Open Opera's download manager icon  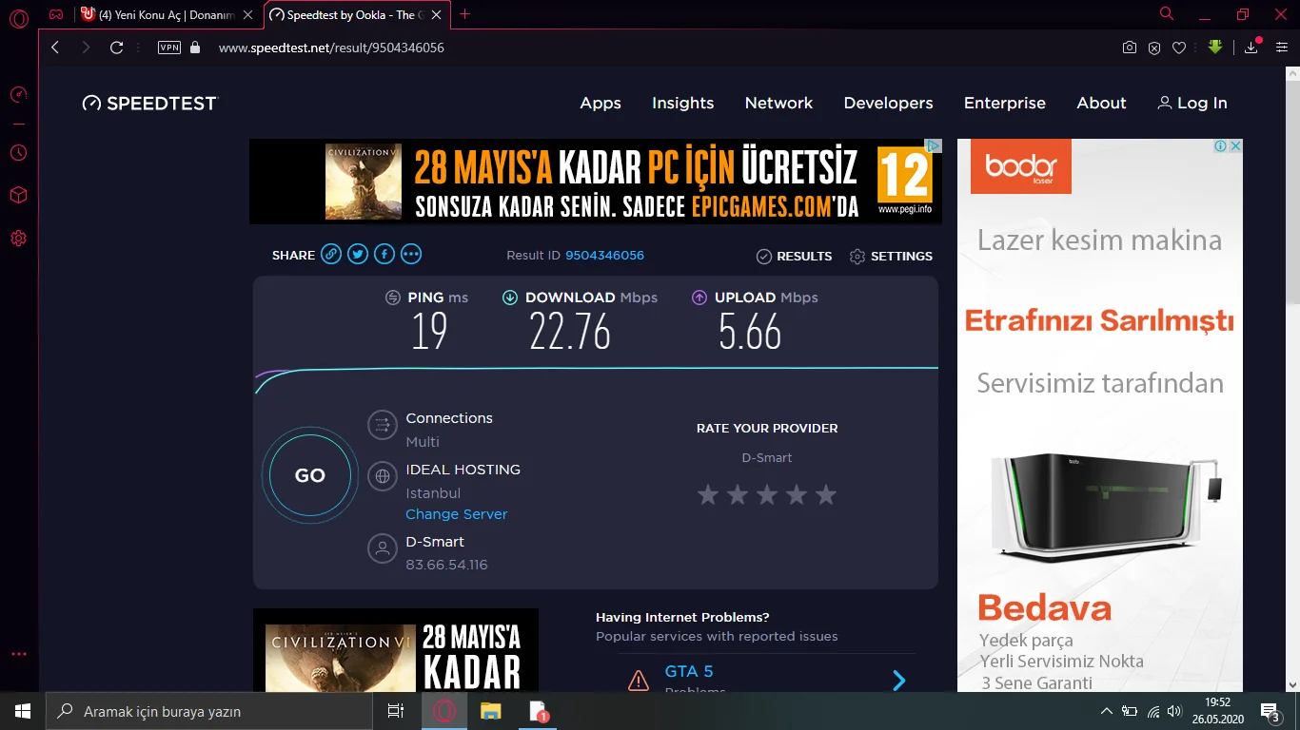(1250, 47)
